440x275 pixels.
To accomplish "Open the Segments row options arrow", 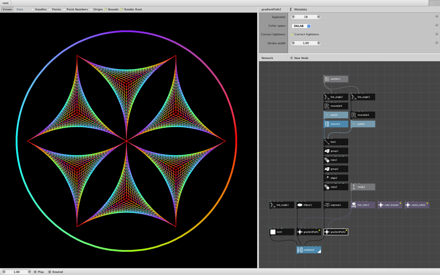I will tap(436, 17).
